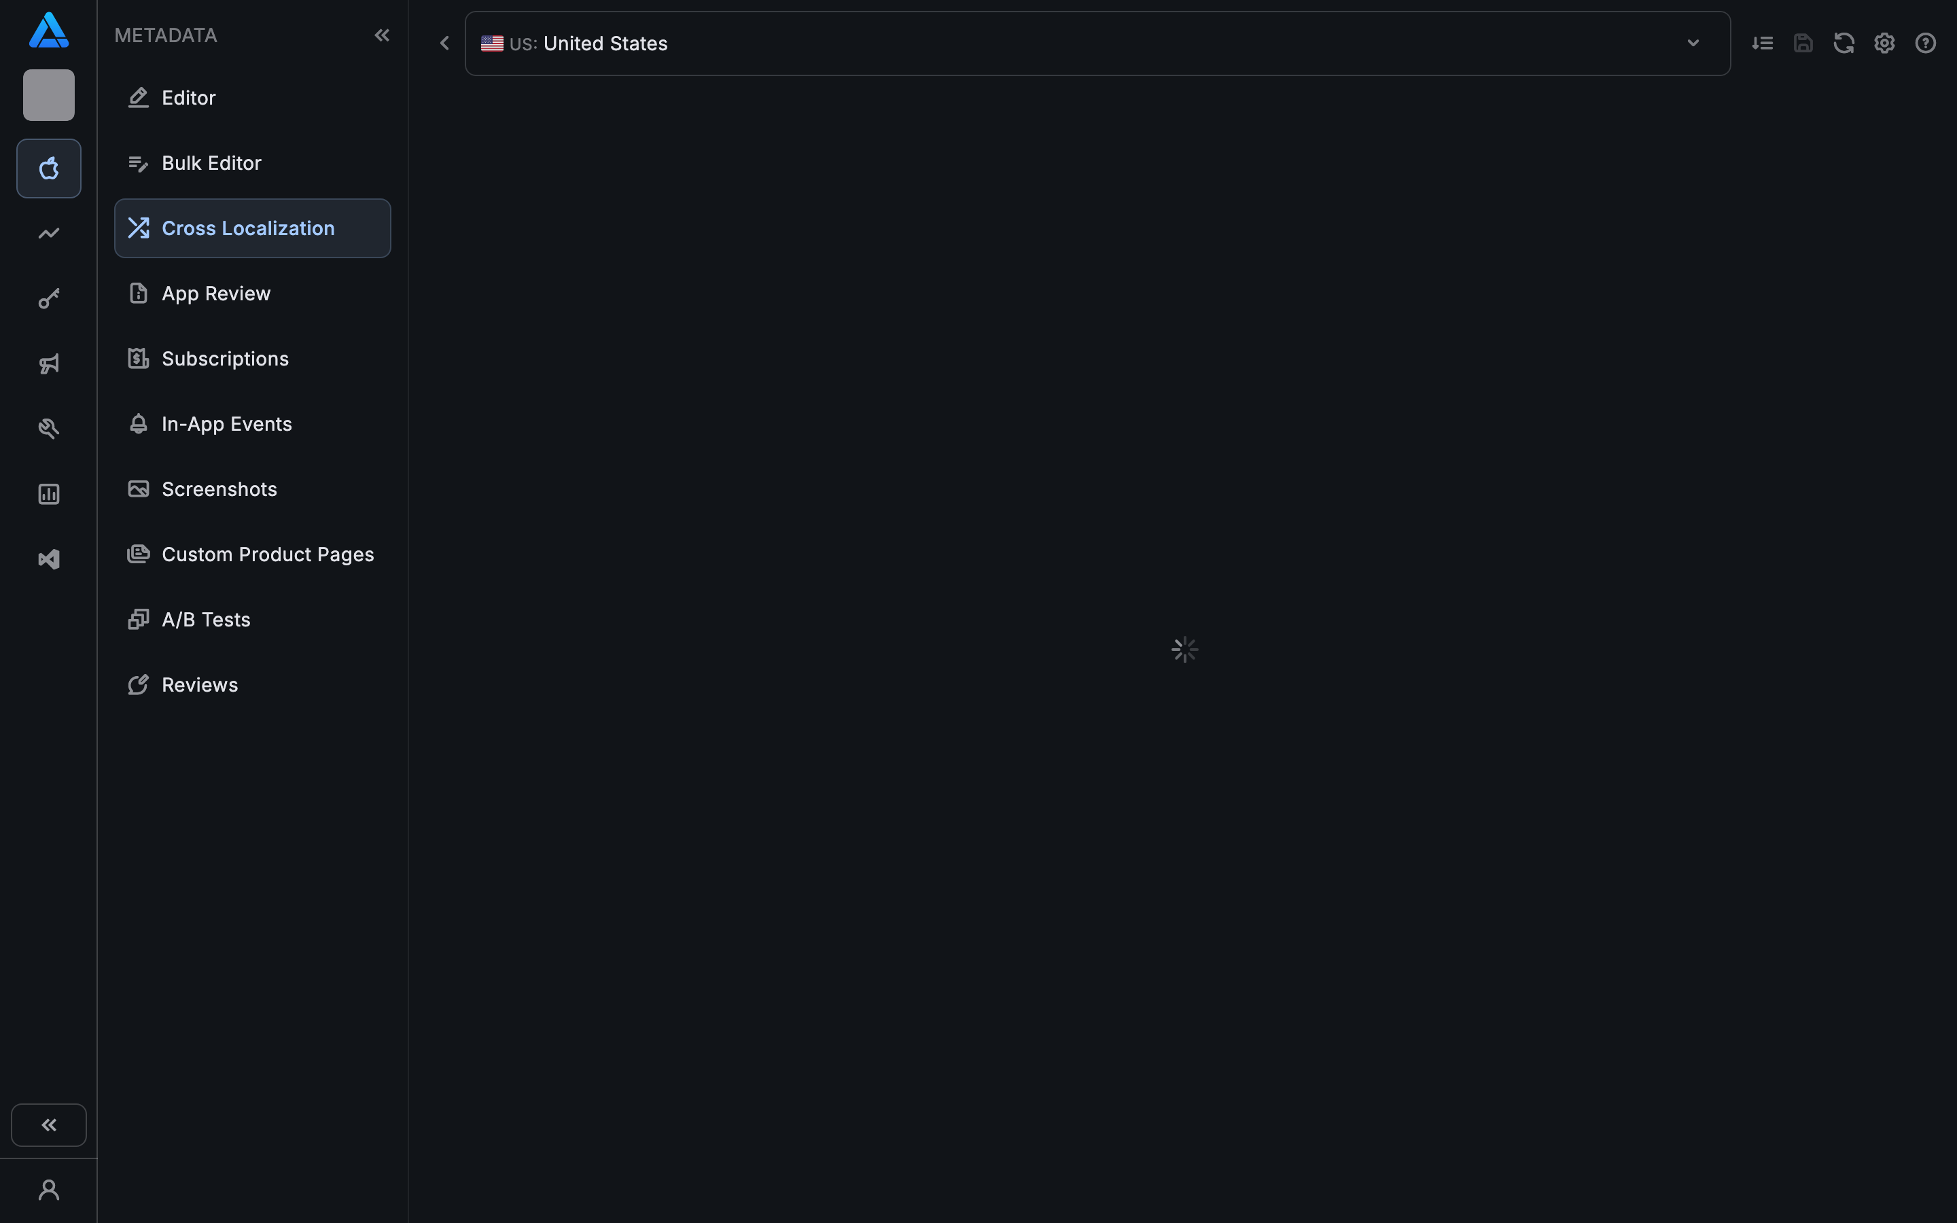Open the user account profile icon
The image size is (1957, 1223).
click(x=48, y=1189)
